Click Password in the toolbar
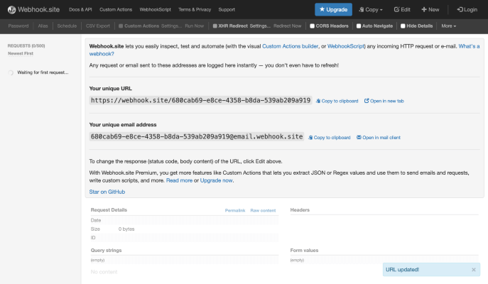 click(x=18, y=26)
